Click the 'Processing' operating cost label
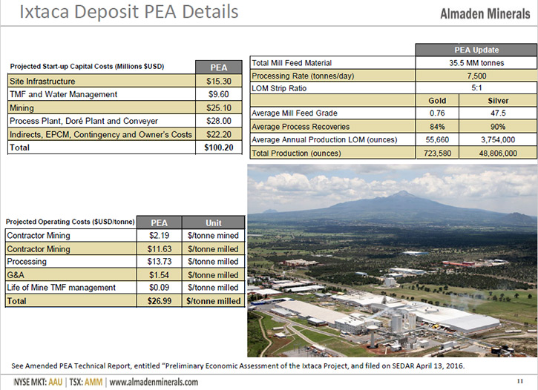Image resolution: width=538 pixels, height=390 pixels. click(x=27, y=262)
